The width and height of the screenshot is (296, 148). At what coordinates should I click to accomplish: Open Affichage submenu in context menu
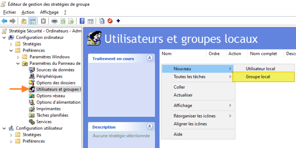point(198,106)
